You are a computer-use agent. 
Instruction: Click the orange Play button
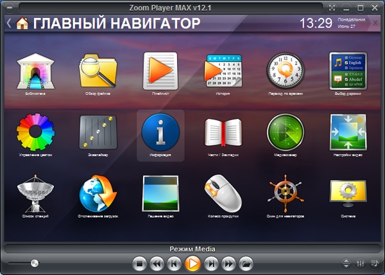pos(192,263)
